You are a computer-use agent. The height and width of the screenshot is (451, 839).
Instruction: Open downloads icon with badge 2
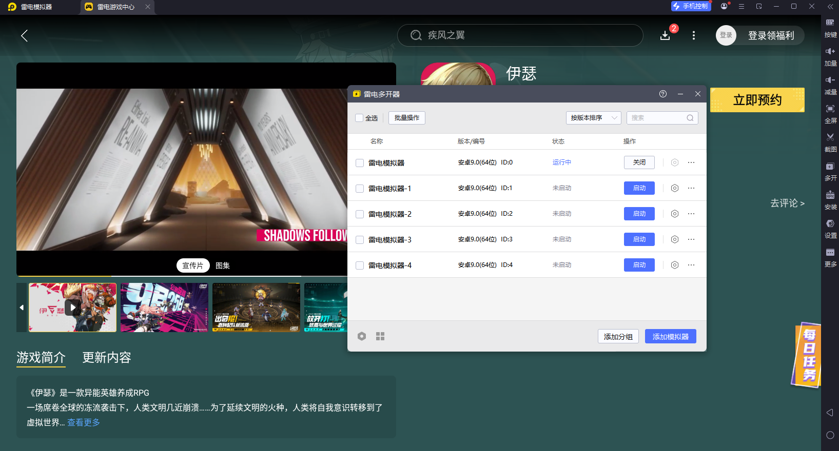(665, 35)
